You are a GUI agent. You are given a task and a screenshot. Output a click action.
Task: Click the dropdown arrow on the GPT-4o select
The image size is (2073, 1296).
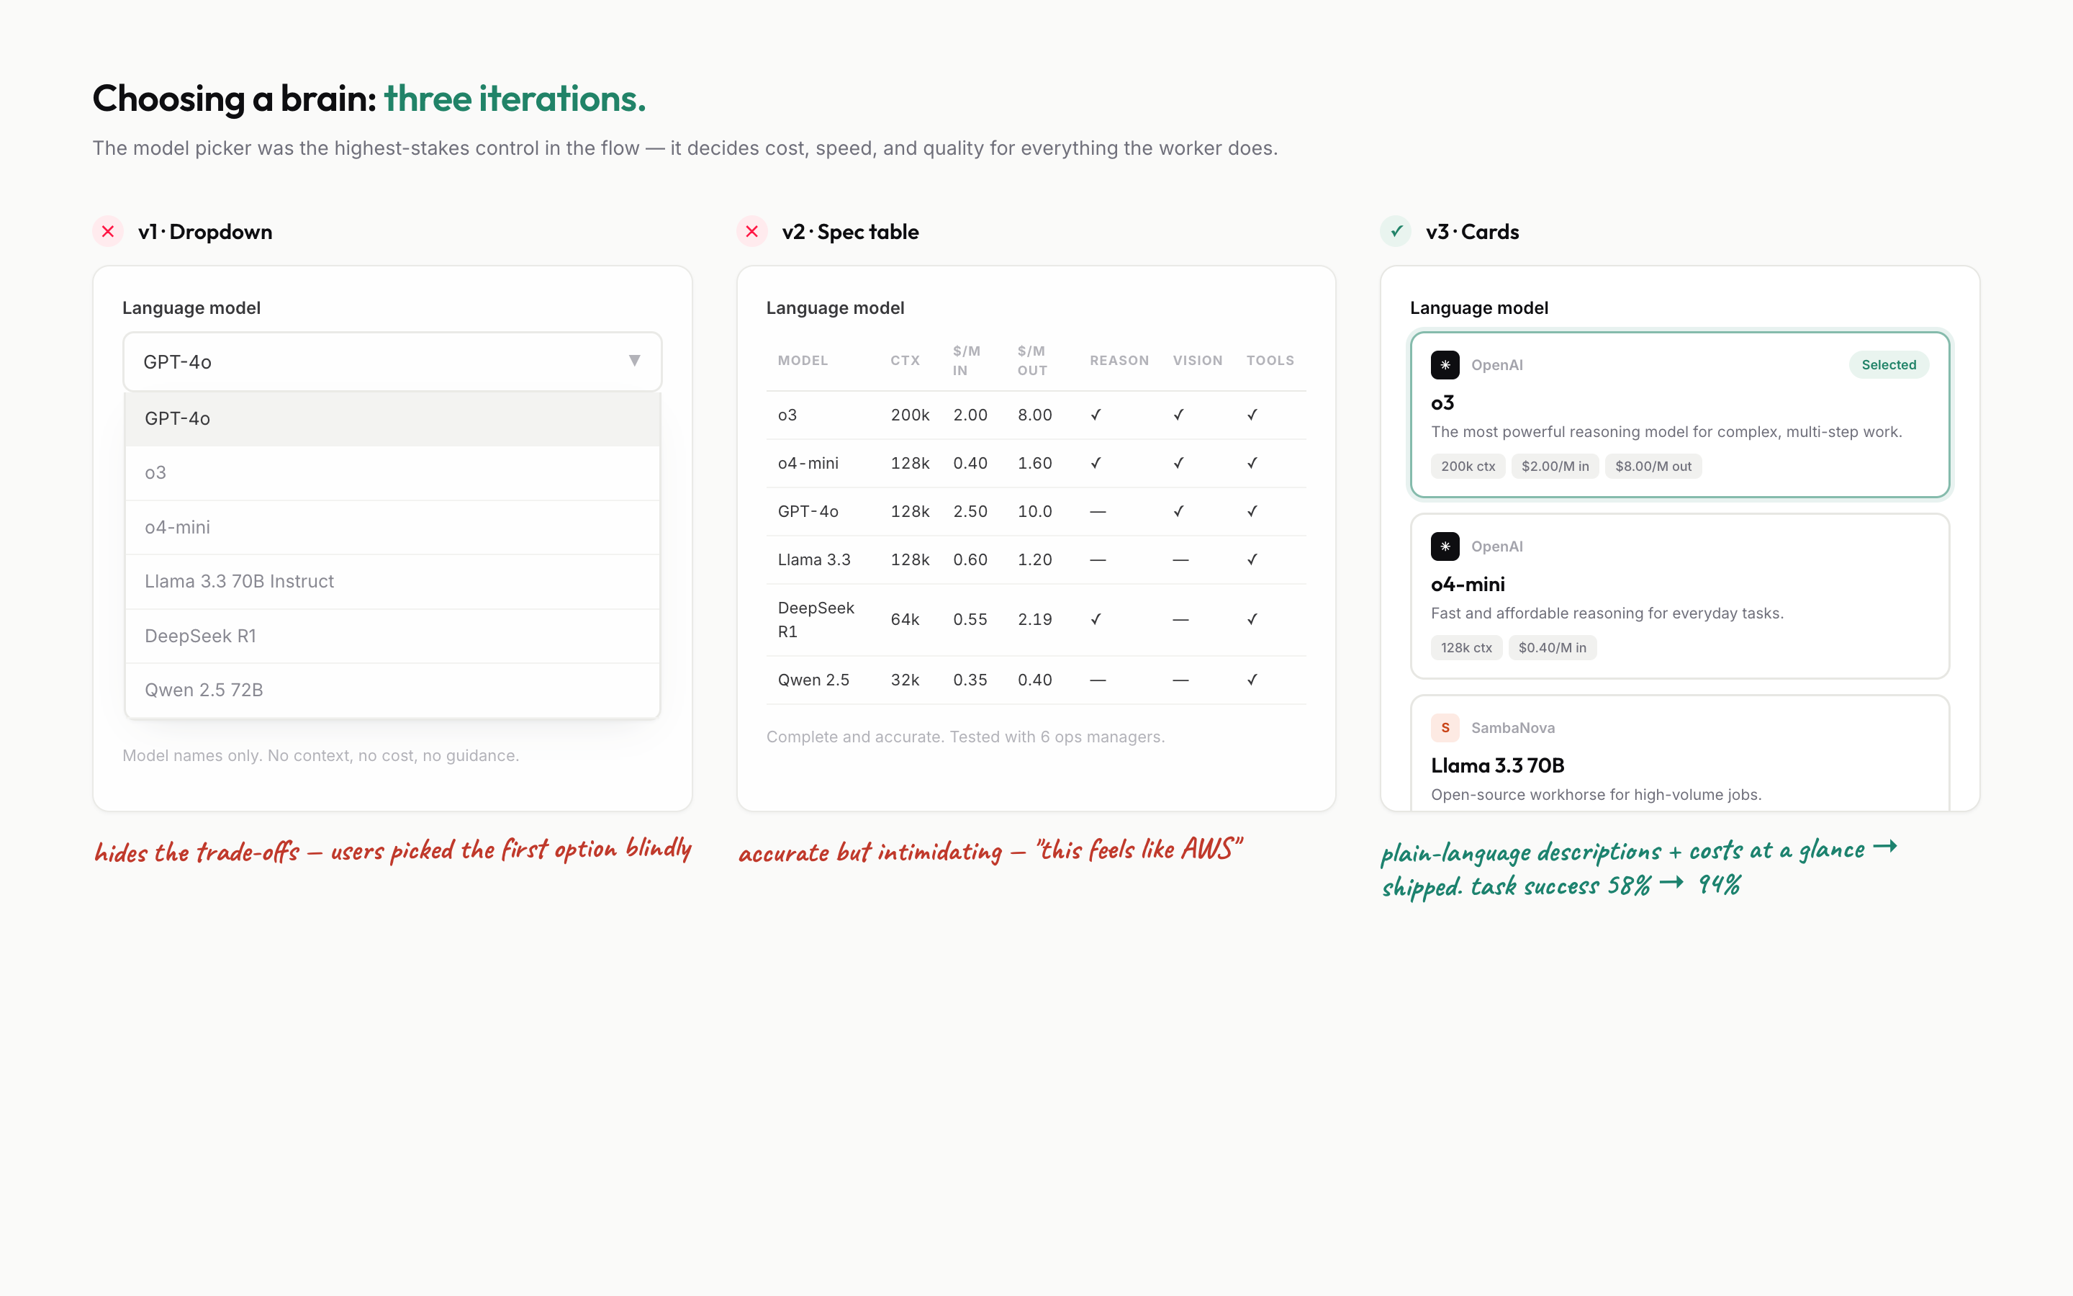[x=635, y=361]
